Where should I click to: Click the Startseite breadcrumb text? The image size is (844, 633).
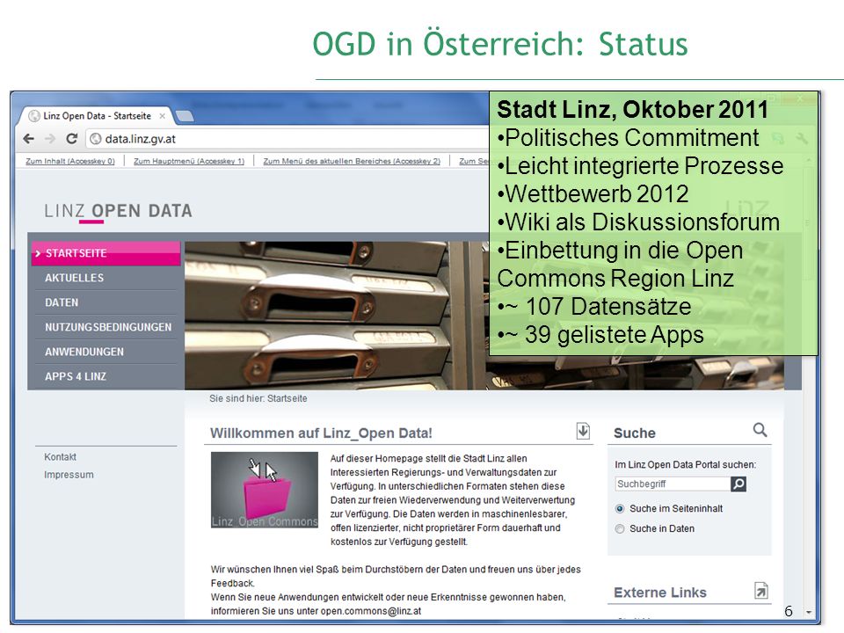(x=287, y=399)
